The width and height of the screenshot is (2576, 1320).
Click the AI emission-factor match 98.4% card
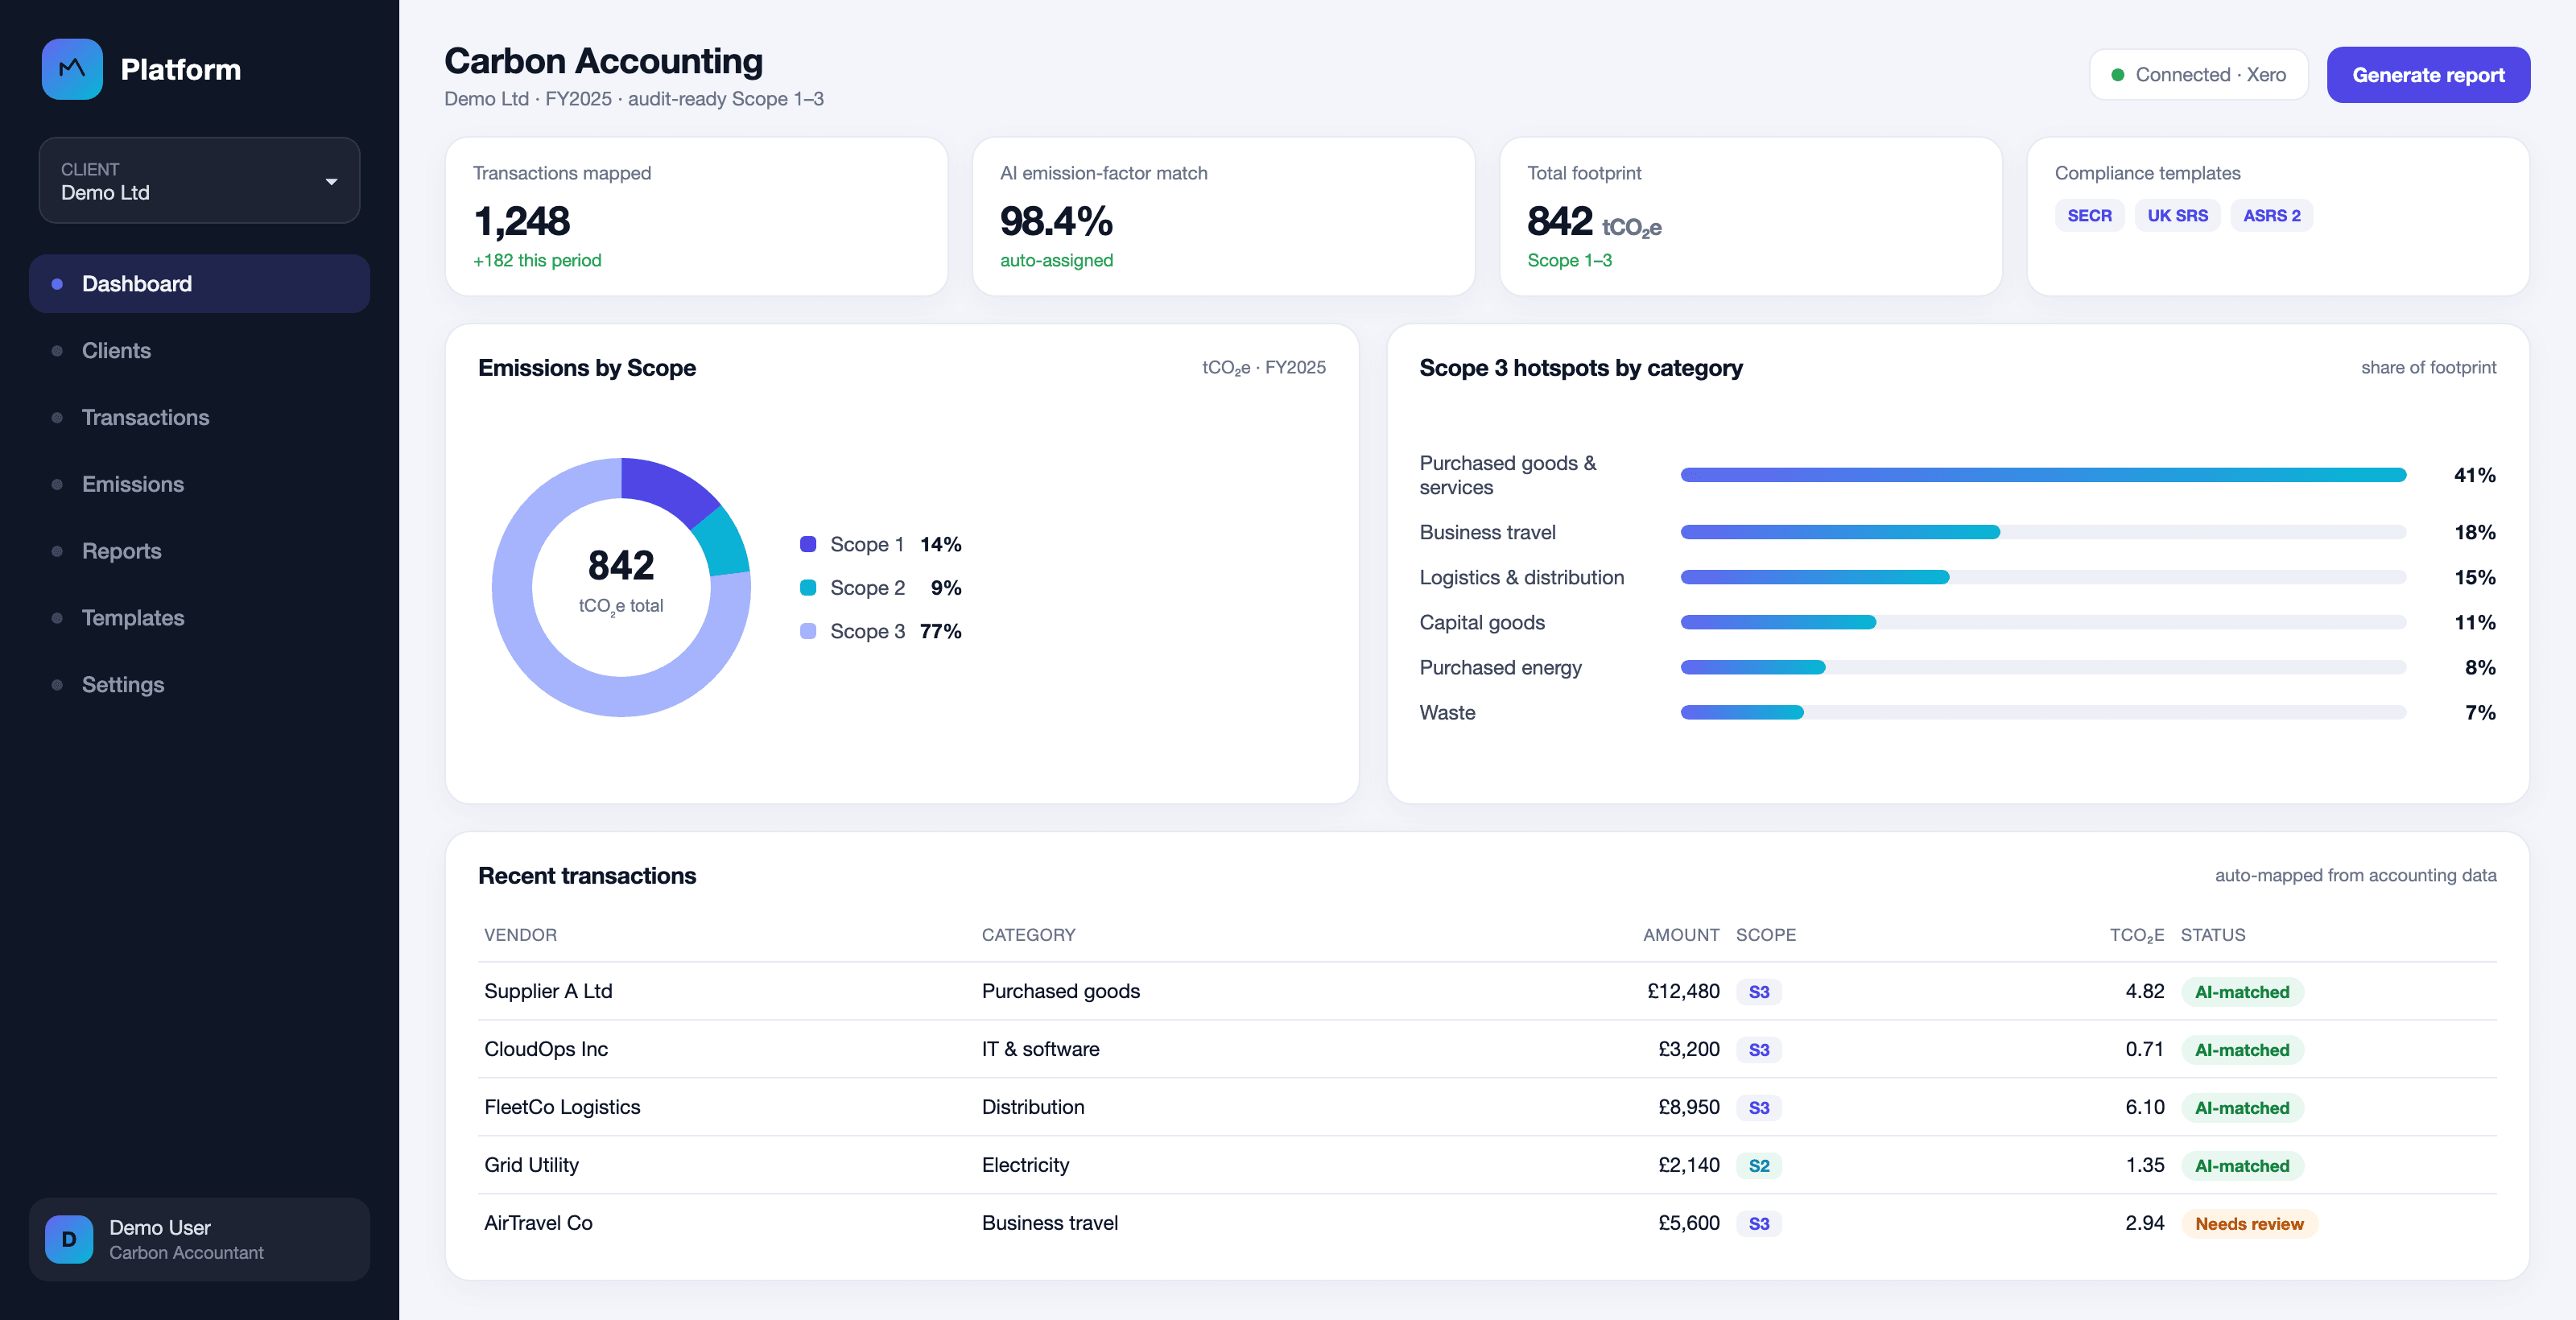[x=1223, y=216]
